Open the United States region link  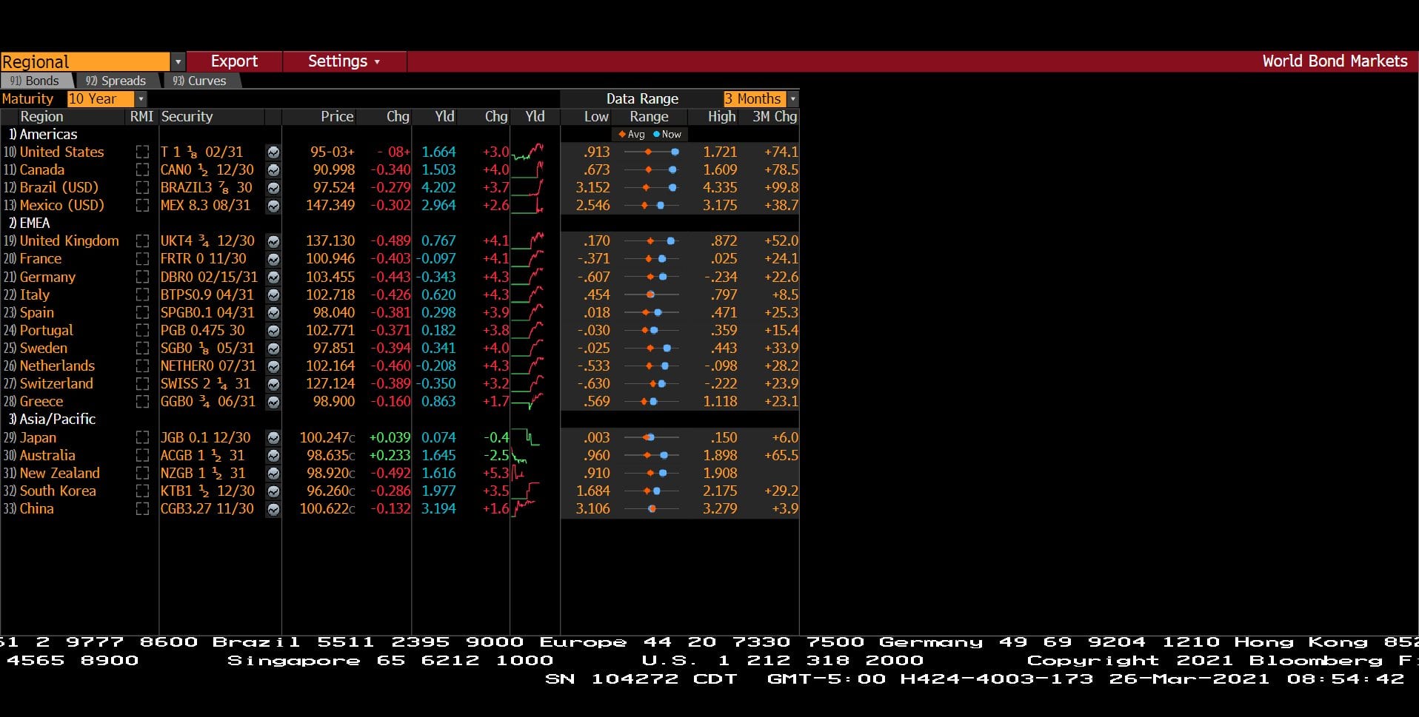[x=61, y=152]
